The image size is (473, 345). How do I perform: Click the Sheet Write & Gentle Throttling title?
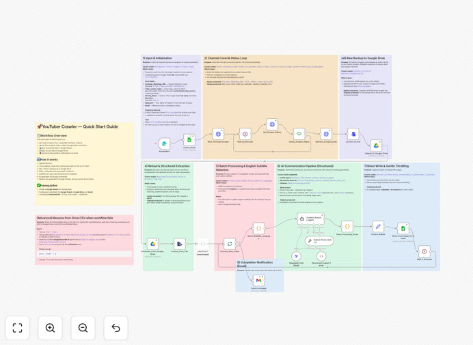point(386,166)
